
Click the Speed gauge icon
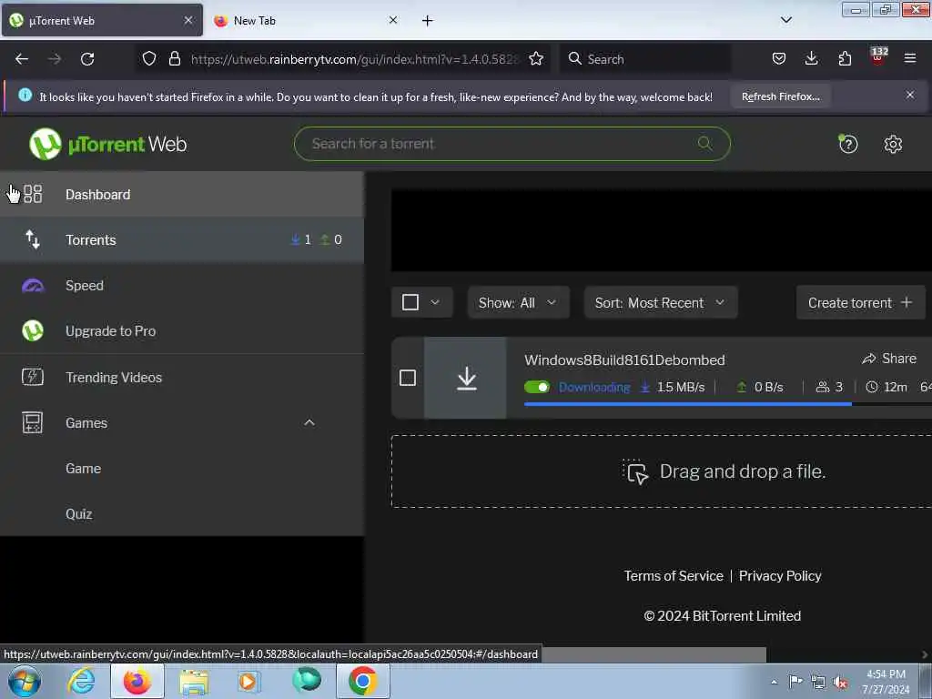pos(33,286)
